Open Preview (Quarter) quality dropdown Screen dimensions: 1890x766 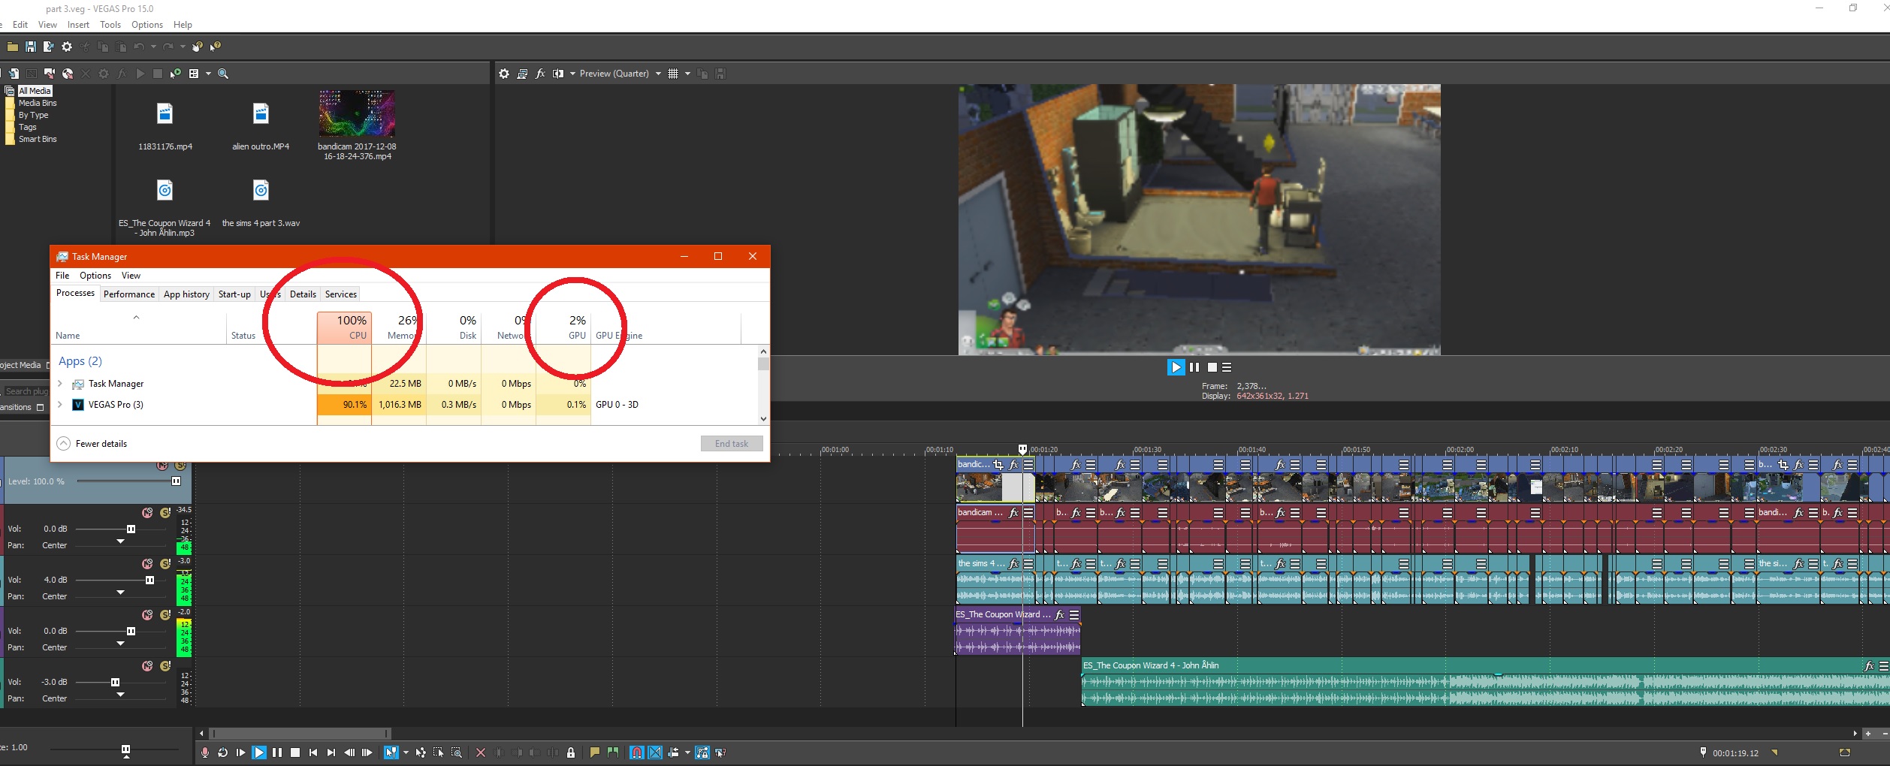click(658, 74)
